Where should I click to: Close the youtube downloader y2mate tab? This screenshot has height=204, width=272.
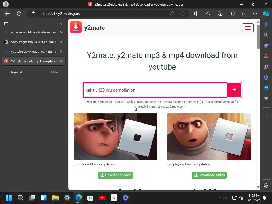[x=61, y=52]
